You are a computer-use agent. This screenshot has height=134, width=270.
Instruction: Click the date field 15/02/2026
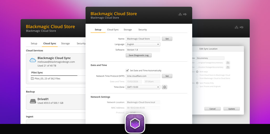pyautogui.click(x=134, y=82)
